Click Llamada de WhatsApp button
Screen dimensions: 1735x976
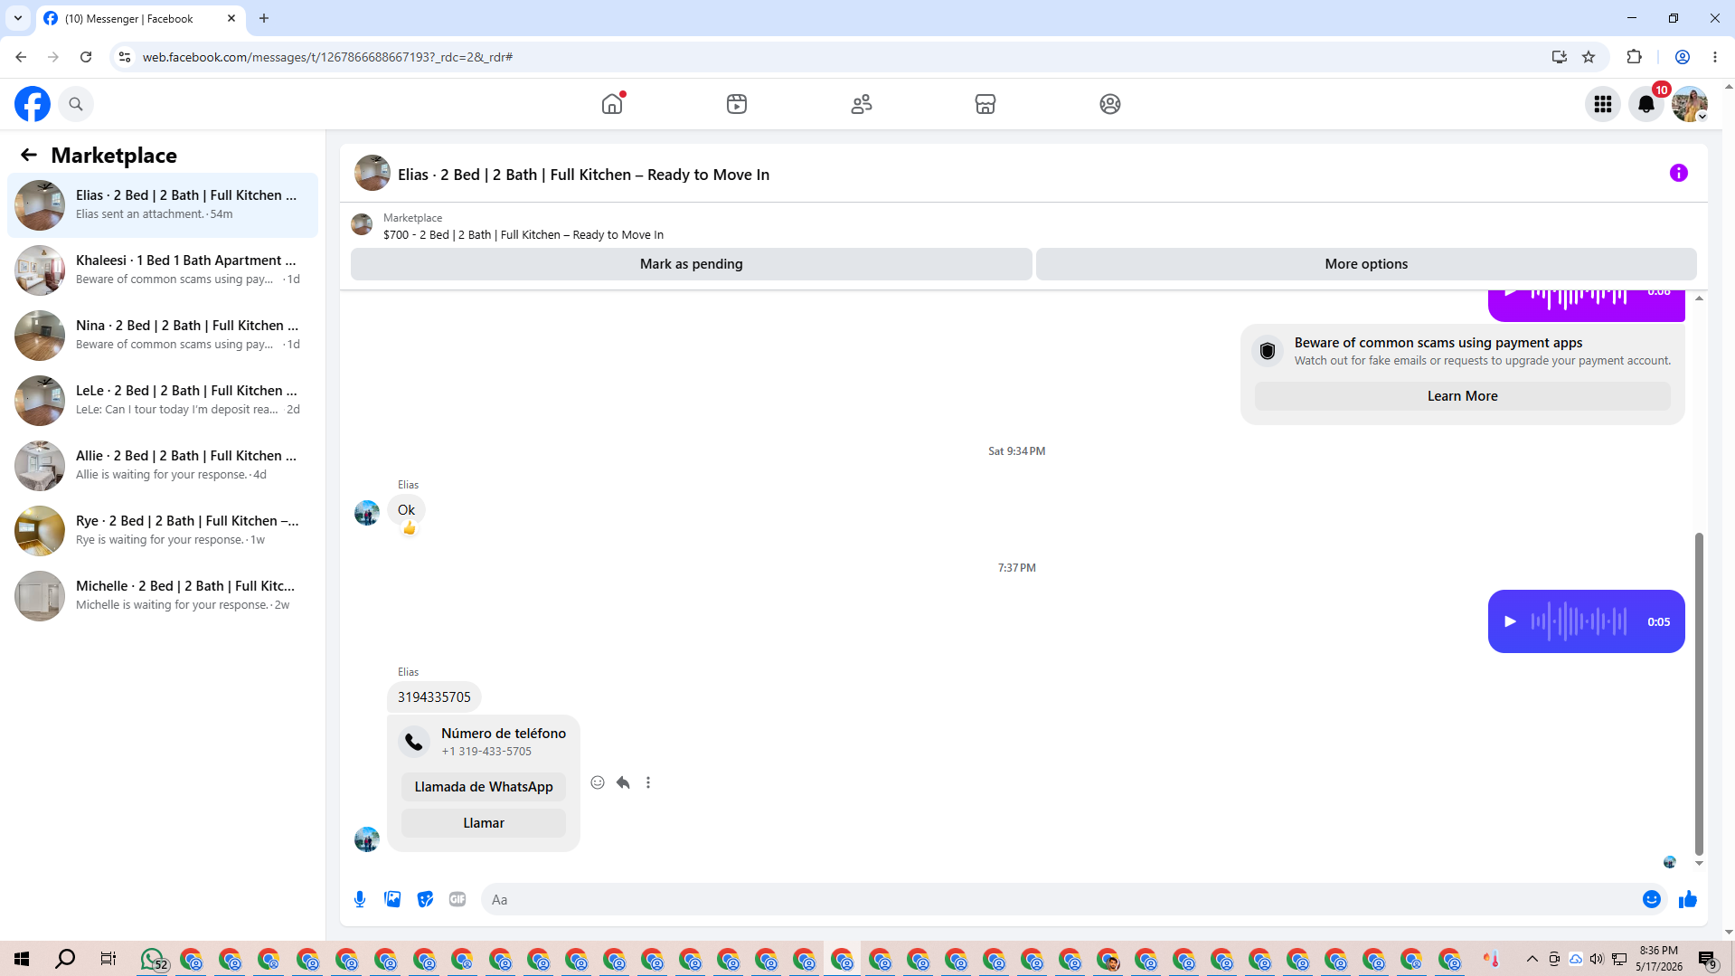point(484,787)
